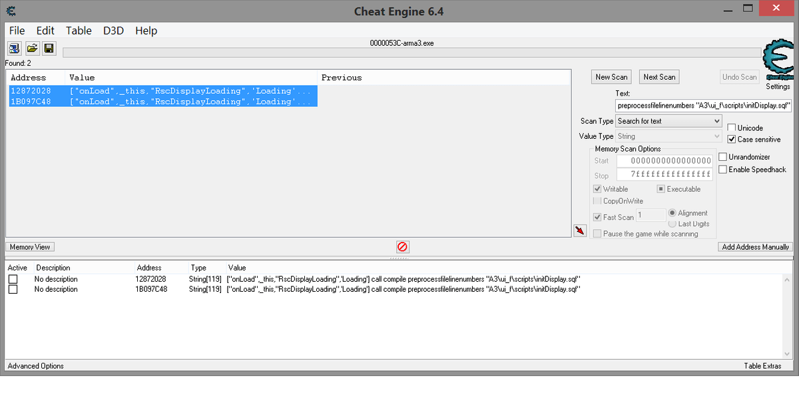The height and width of the screenshot is (408, 799).
Task: Open the Value Type dropdown
Action: pyautogui.click(x=668, y=136)
